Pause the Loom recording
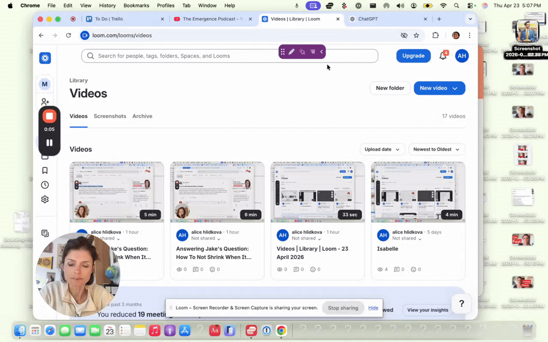 tap(49, 142)
